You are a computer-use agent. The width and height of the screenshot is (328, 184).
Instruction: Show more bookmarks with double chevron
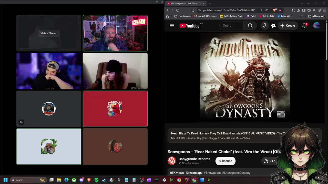[x=301, y=16]
